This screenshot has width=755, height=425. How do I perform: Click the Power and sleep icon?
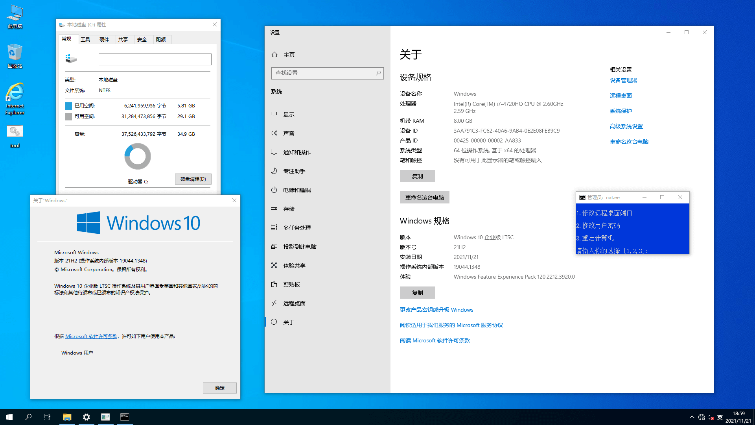(x=274, y=190)
